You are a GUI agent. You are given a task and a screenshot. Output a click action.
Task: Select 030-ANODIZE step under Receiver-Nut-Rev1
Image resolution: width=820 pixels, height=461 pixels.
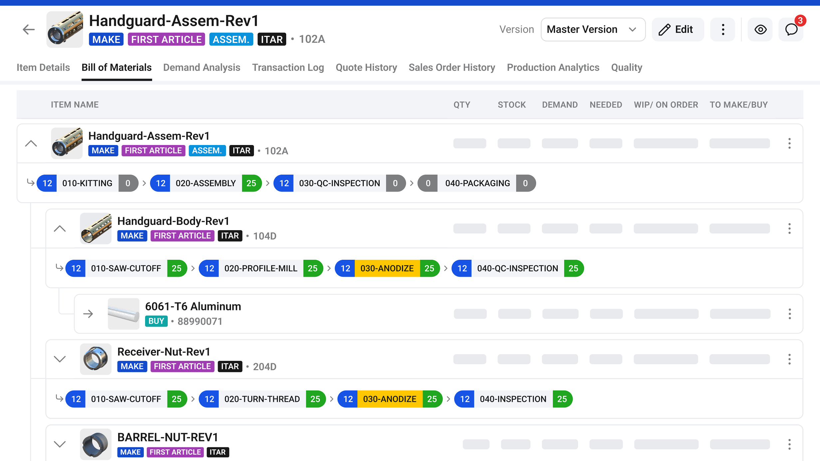390,399
